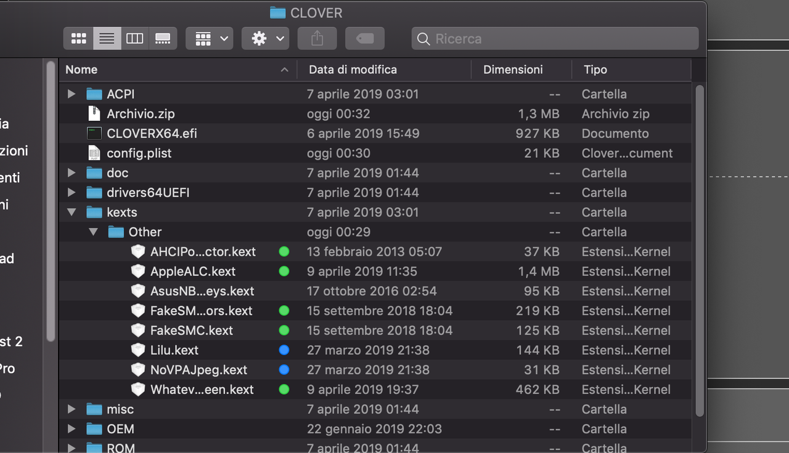The image size is (789, 453).
Task: Select the drivers64UEFI folder icon
Action: coord(94,192)
